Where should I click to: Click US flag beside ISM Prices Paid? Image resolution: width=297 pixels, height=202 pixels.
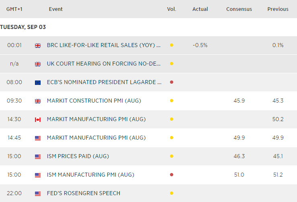coord(38,157)
